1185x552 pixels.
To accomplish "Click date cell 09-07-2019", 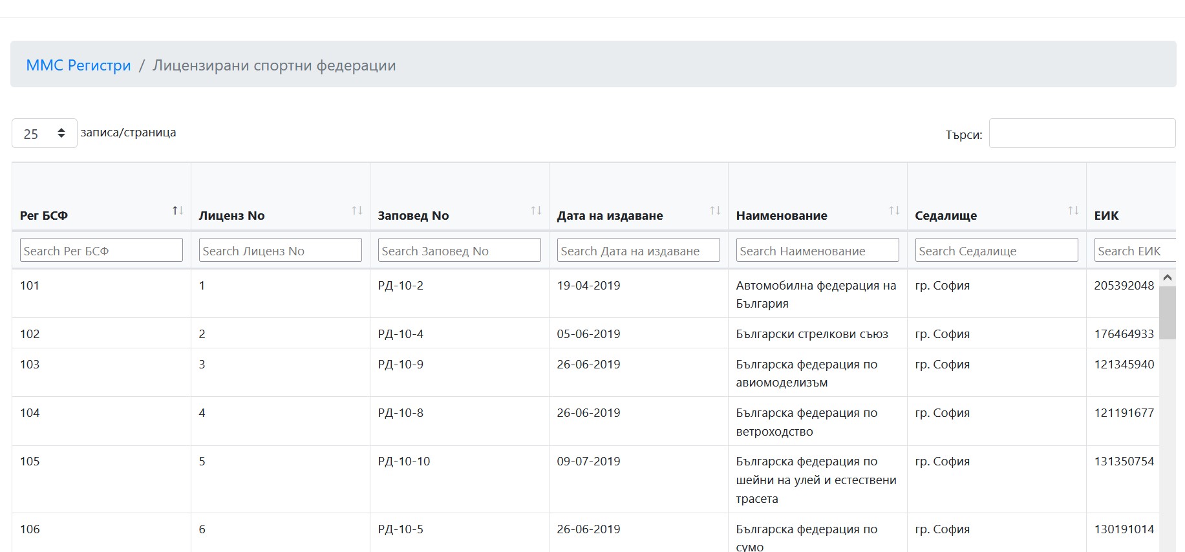I will click(588, 461).
